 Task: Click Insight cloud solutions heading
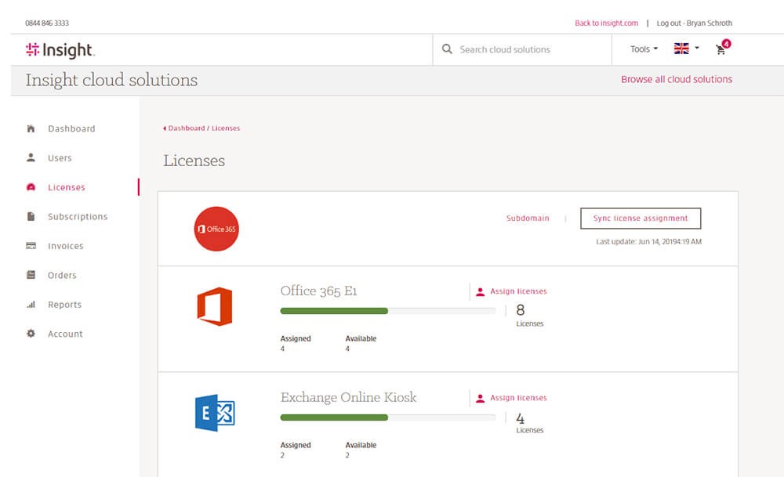point(111,80)
